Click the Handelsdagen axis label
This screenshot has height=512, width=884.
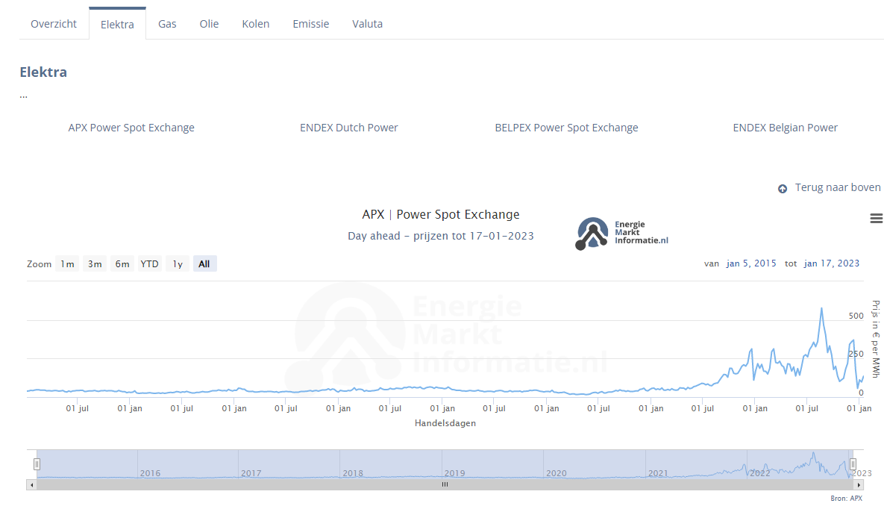point(445,423)
